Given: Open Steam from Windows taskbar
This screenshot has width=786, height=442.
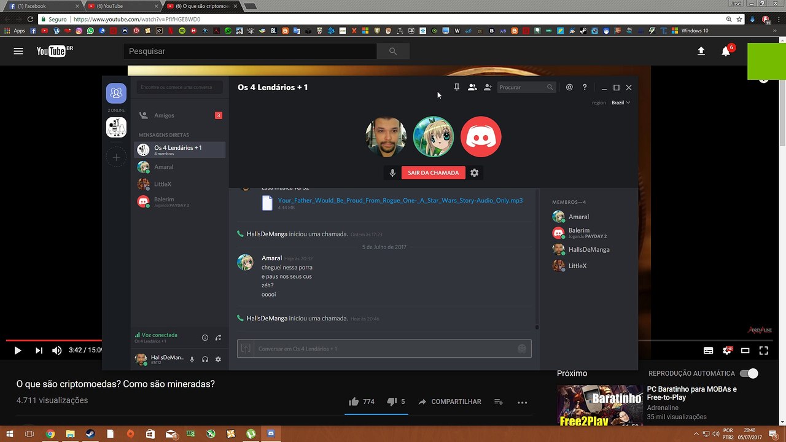Looking at the screenshot, I should click(90, 434).
